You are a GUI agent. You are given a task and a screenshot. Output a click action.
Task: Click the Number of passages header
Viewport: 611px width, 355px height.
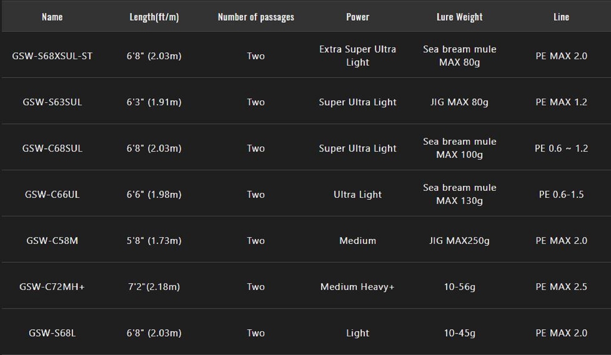[256, 17]
